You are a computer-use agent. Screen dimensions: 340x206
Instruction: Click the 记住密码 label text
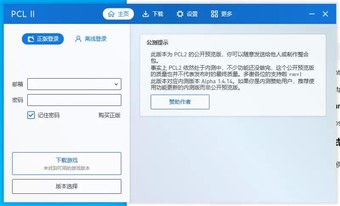[x=48, y=115]
